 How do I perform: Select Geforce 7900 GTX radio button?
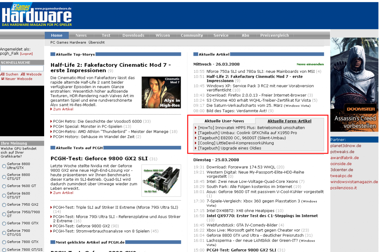click(4, 224)
